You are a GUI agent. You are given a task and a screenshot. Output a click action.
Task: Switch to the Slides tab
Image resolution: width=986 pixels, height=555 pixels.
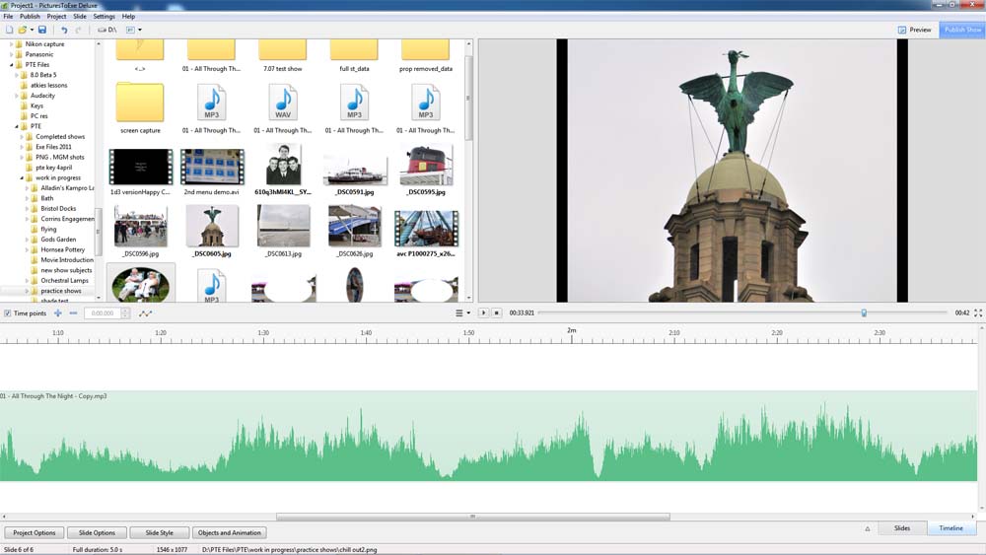[x=901, y=528]
